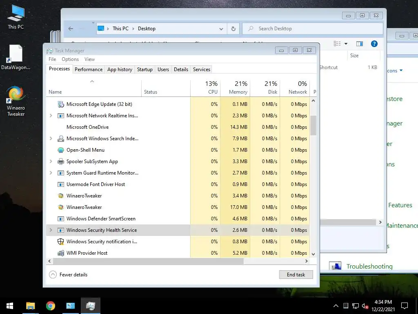This screenshot has height=314, width=418.
Task: Click icon of WinaeroTweaker using 3.4 MB
Action: pyautogui.click(x=61, y=196)
